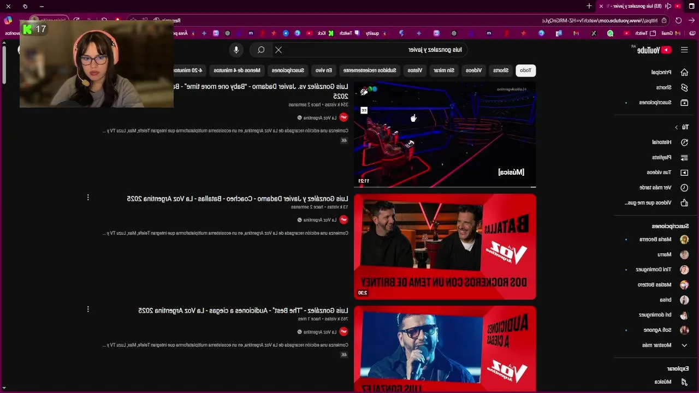699x393 pixels.
Task: Select the Videos filter chip
Action: [473, 70]
